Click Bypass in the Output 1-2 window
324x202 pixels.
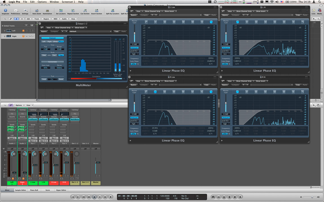(x=44, y=32)
